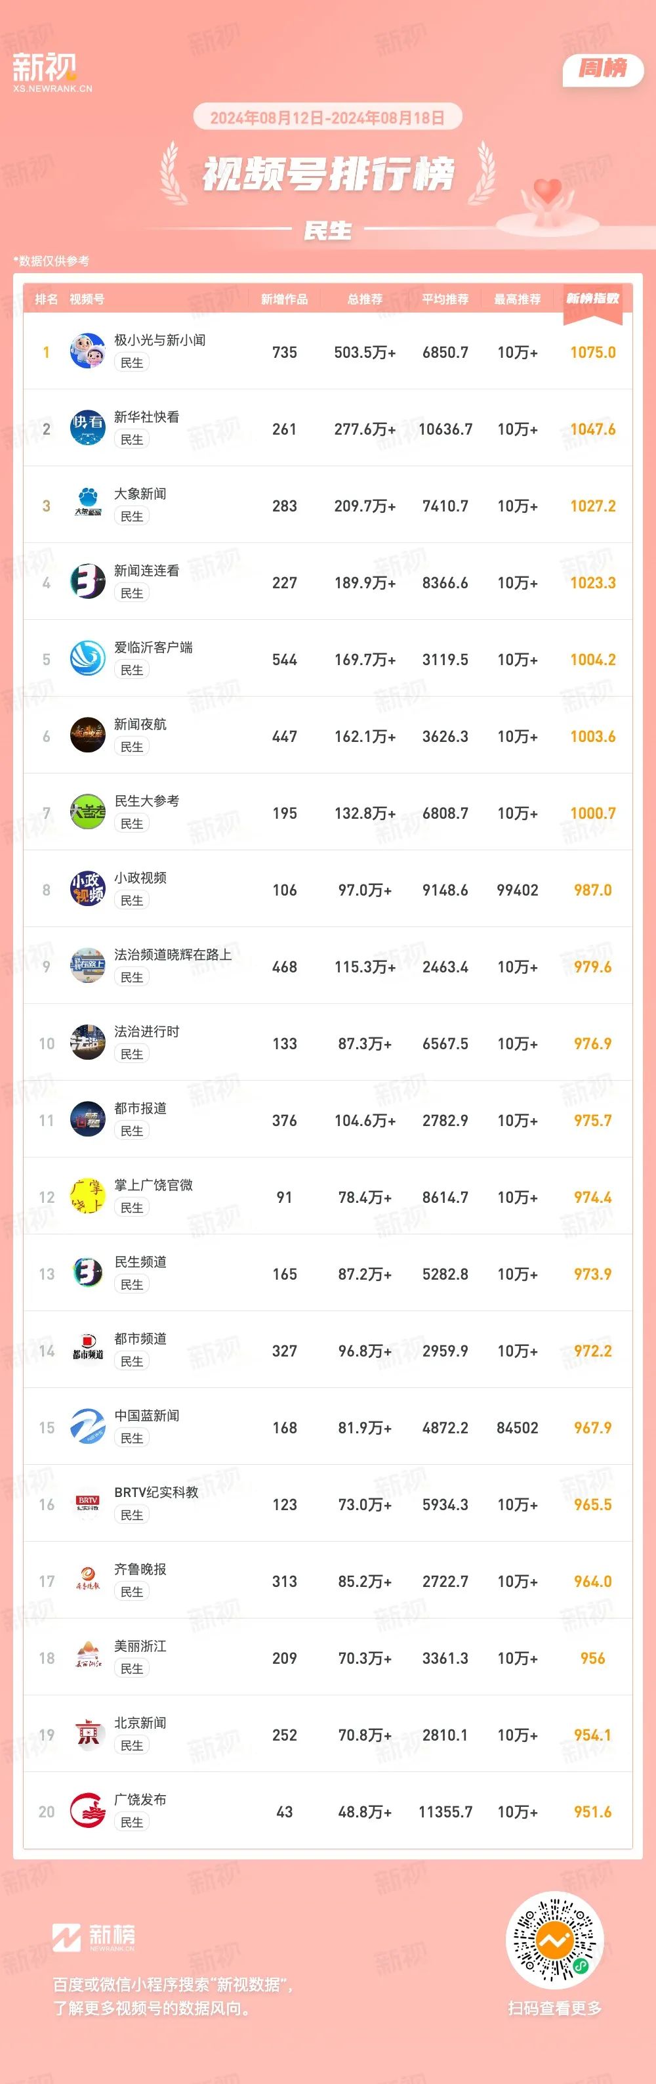Click the 周榜 weekly ranking tab
Screen dimensions: 656x2084
click(603, 69)
